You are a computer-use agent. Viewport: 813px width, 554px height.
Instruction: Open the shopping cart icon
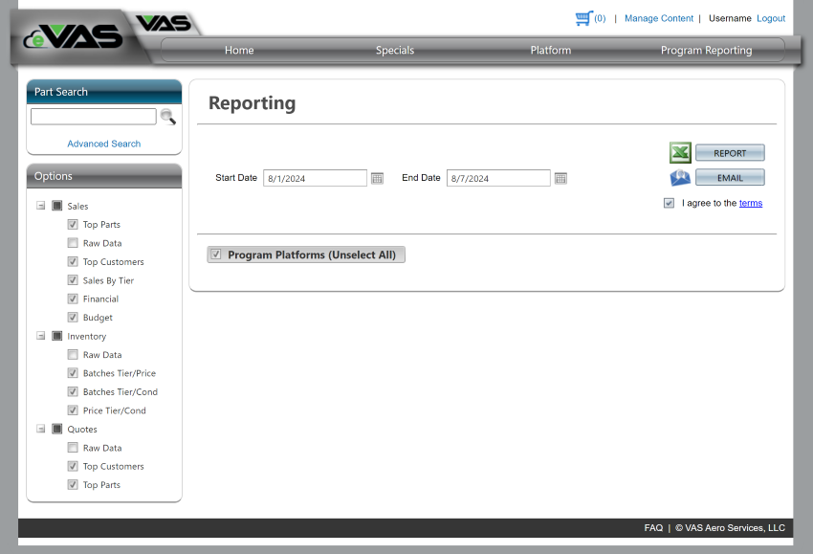point(583,18)
